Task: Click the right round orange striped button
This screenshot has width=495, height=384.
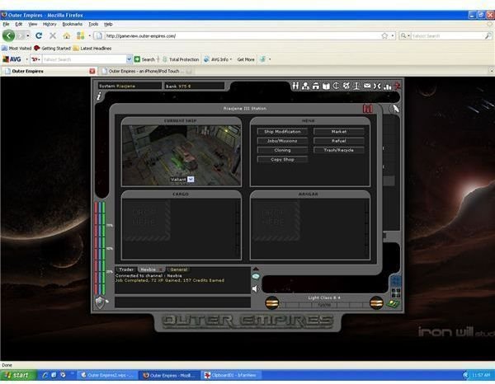Action: (x=376, y=303)
